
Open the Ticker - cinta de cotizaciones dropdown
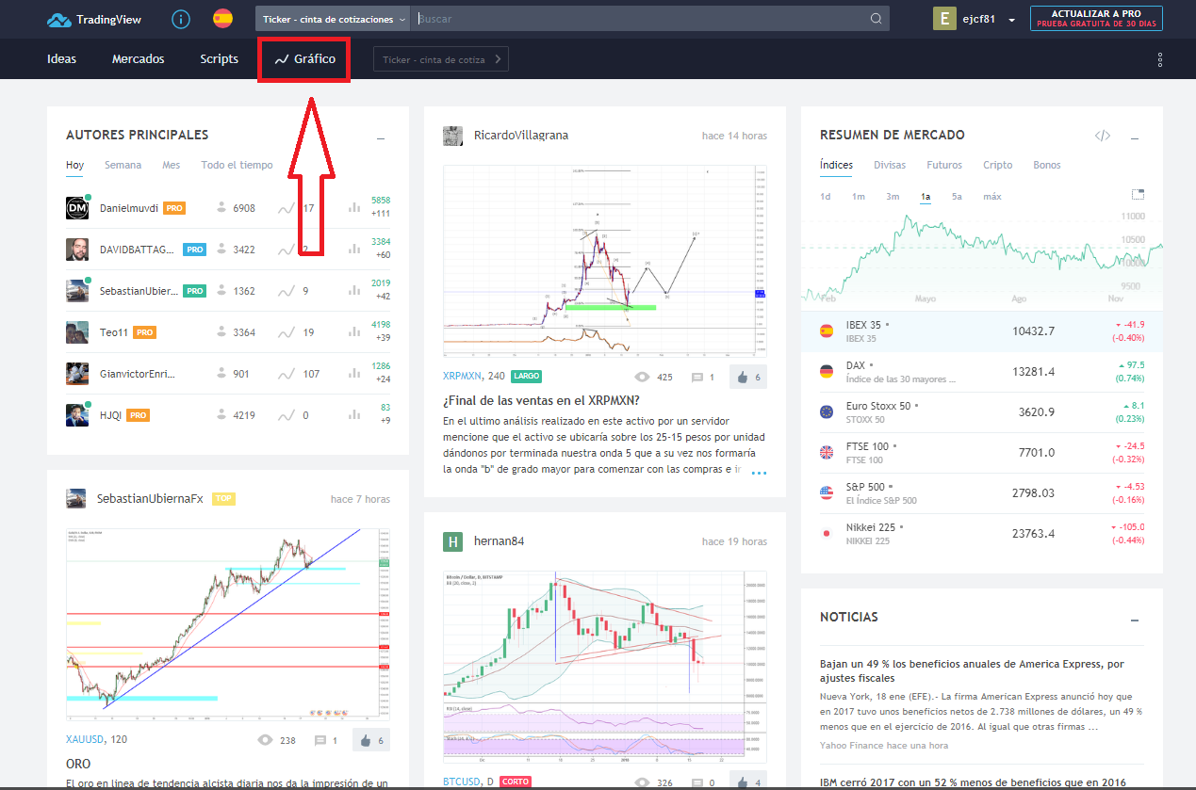coord(334,19)
